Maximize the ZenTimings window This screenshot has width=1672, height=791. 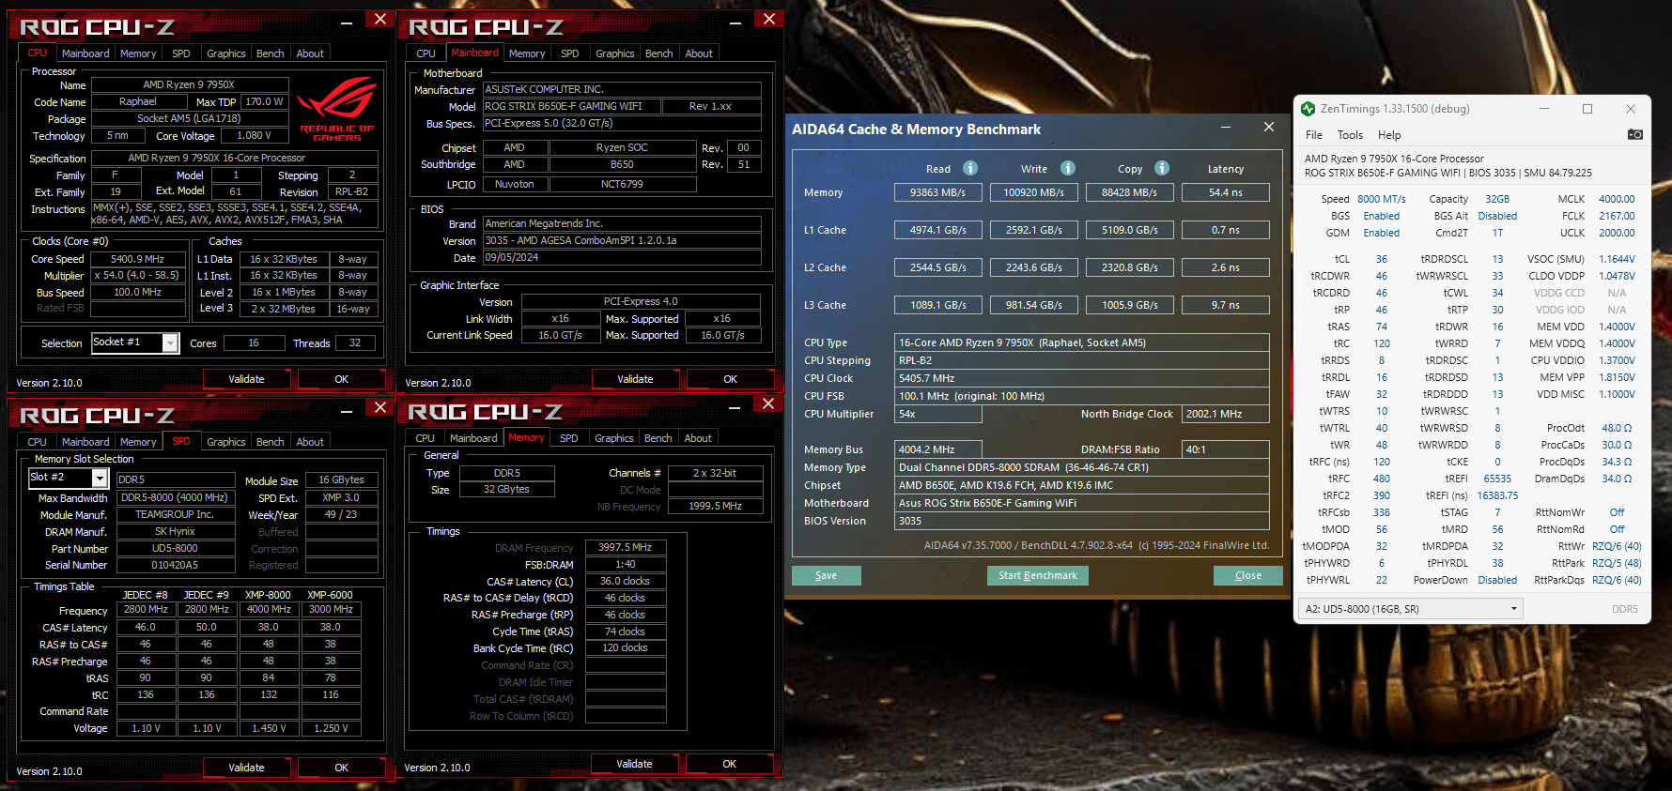1587,109
